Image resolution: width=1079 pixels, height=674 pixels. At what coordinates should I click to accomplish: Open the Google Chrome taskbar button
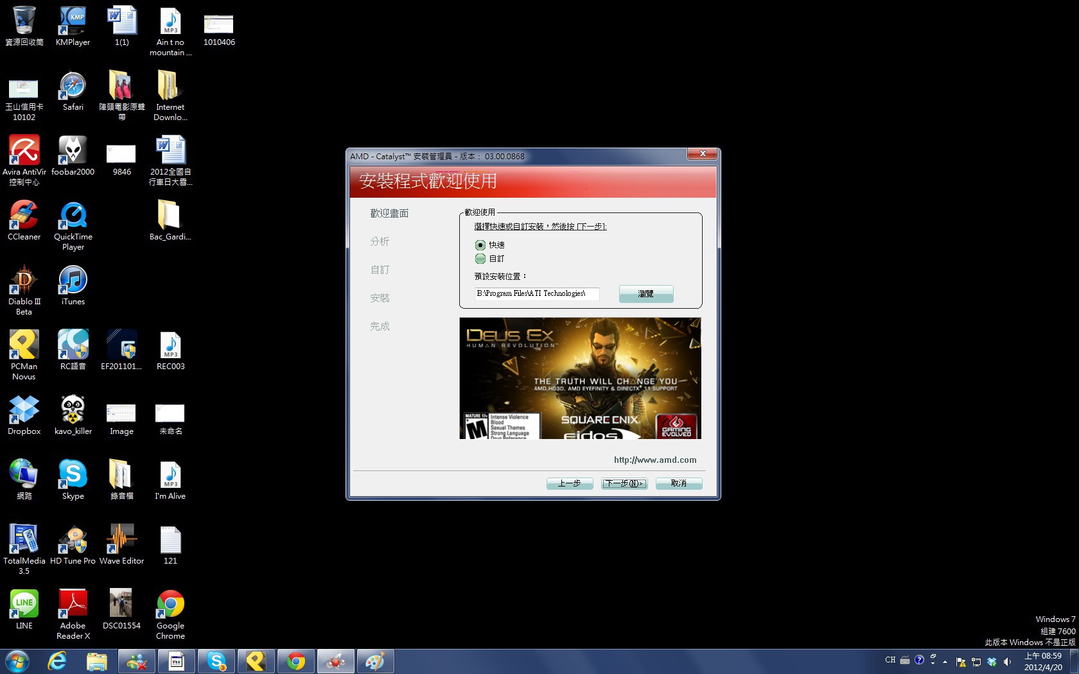click(296, 661)
